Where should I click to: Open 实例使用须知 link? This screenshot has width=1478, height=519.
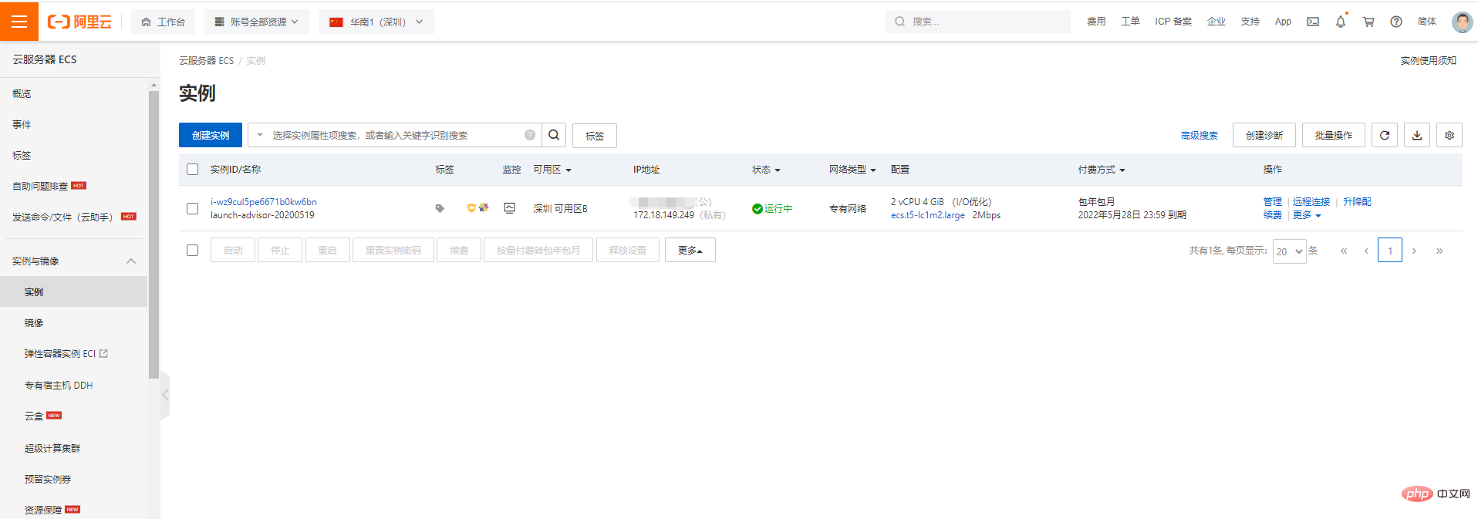tap(1429, 61)
